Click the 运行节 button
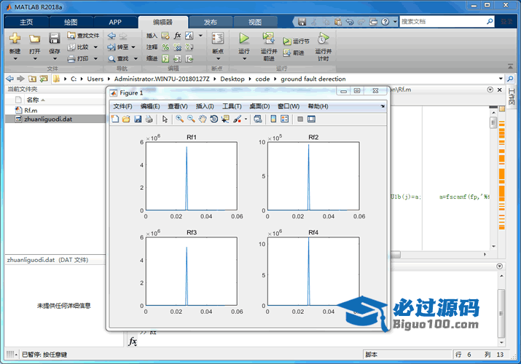This screenshot has width=521, height=364. pos(296,41)
